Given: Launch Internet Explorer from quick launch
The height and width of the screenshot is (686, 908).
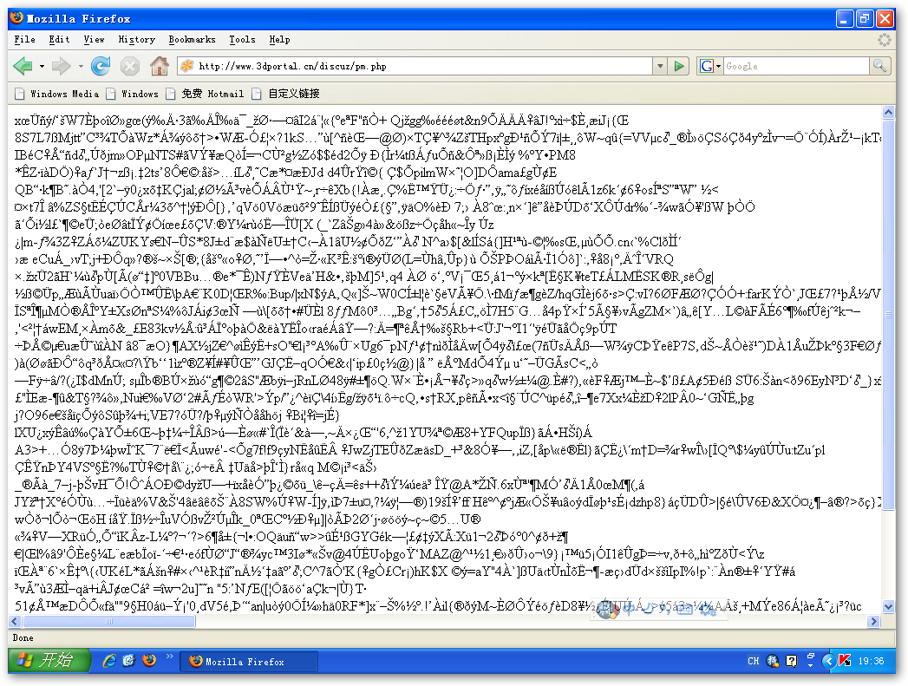Looking at the screenshot, I should tap(109, 661).
